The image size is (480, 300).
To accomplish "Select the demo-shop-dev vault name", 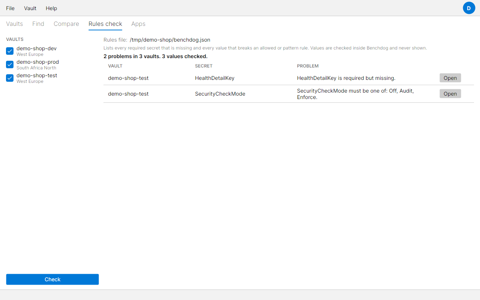I will click(36, 48).
